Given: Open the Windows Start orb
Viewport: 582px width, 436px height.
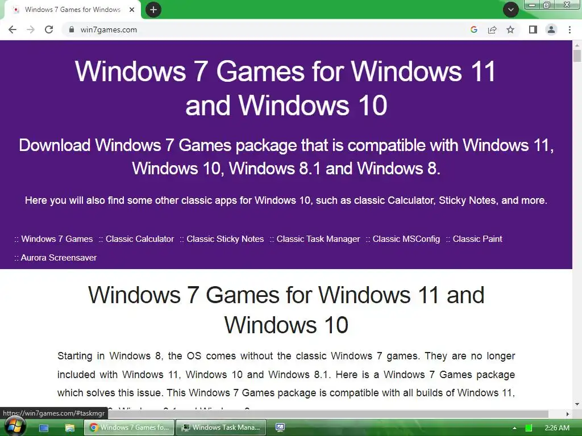Looking at the screenshot, I should [14, 426].
